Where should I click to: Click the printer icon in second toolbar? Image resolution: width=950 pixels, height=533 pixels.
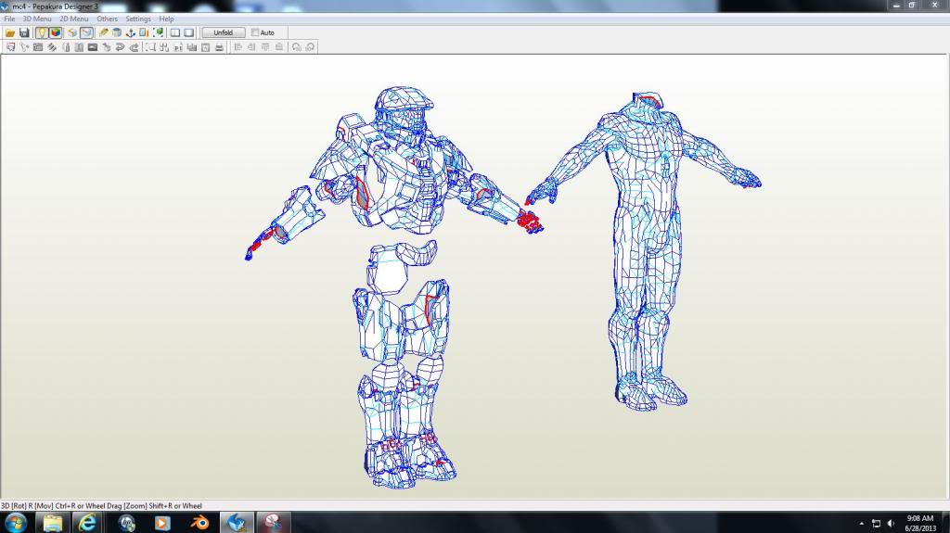click(219, 47)
